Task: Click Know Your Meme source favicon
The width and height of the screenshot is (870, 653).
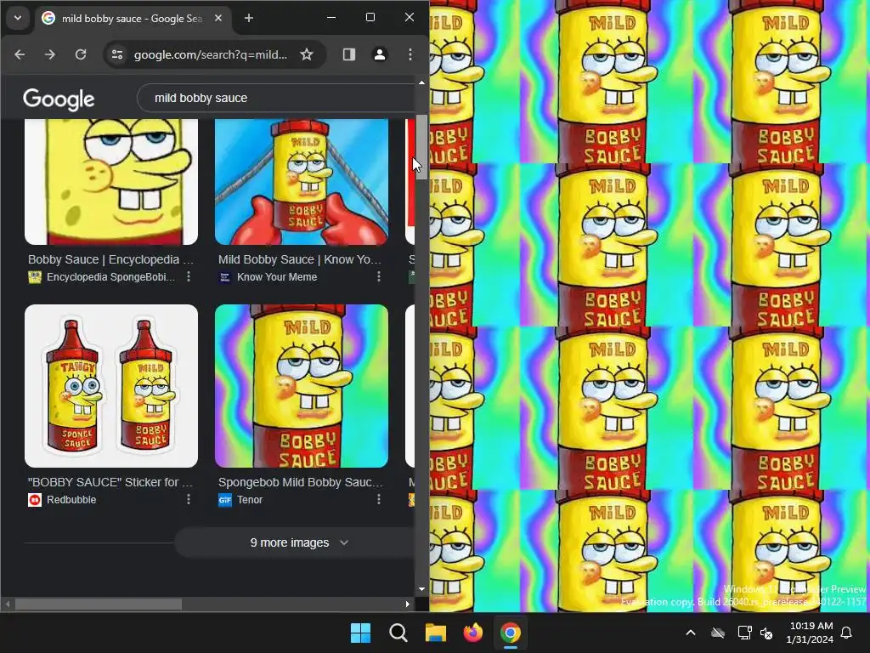Action: point(224,277)
